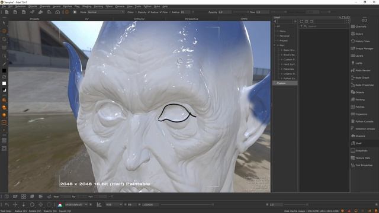Click the color manager RGB icon
The image size is (379, 213).
60,205
